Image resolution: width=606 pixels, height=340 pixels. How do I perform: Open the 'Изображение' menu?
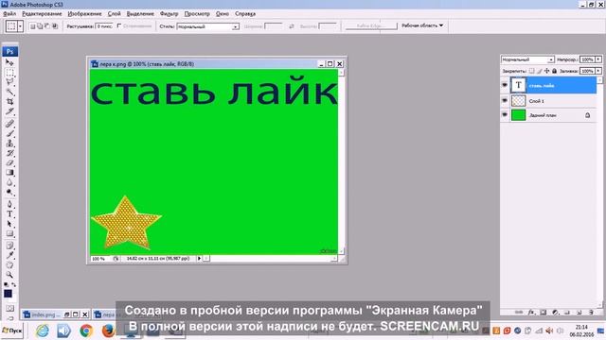(84, 13)
